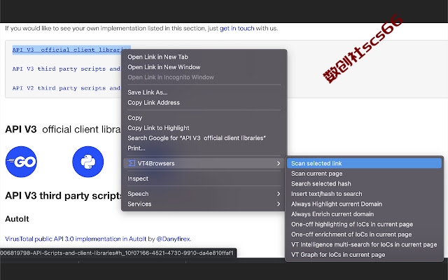Follow the get in touch link
The height and width of the screenshot is (280, 448).
(x=237, y=28)
